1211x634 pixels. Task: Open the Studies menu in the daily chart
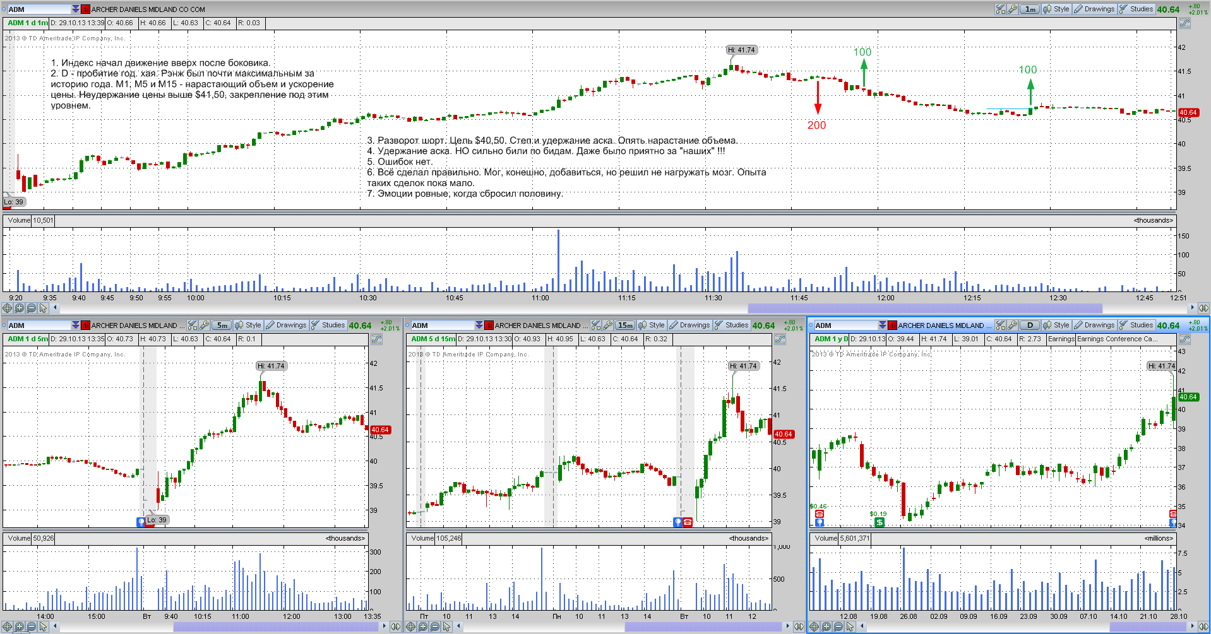(x=1136, y=325)
